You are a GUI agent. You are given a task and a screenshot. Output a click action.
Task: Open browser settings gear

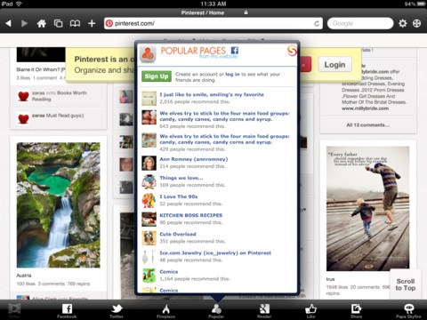tap(402, 23)
